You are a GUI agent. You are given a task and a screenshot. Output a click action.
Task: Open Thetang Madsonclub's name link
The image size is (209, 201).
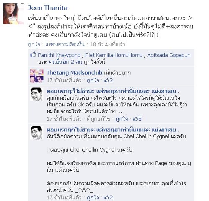pyautogui.click(x=74, y=73)
